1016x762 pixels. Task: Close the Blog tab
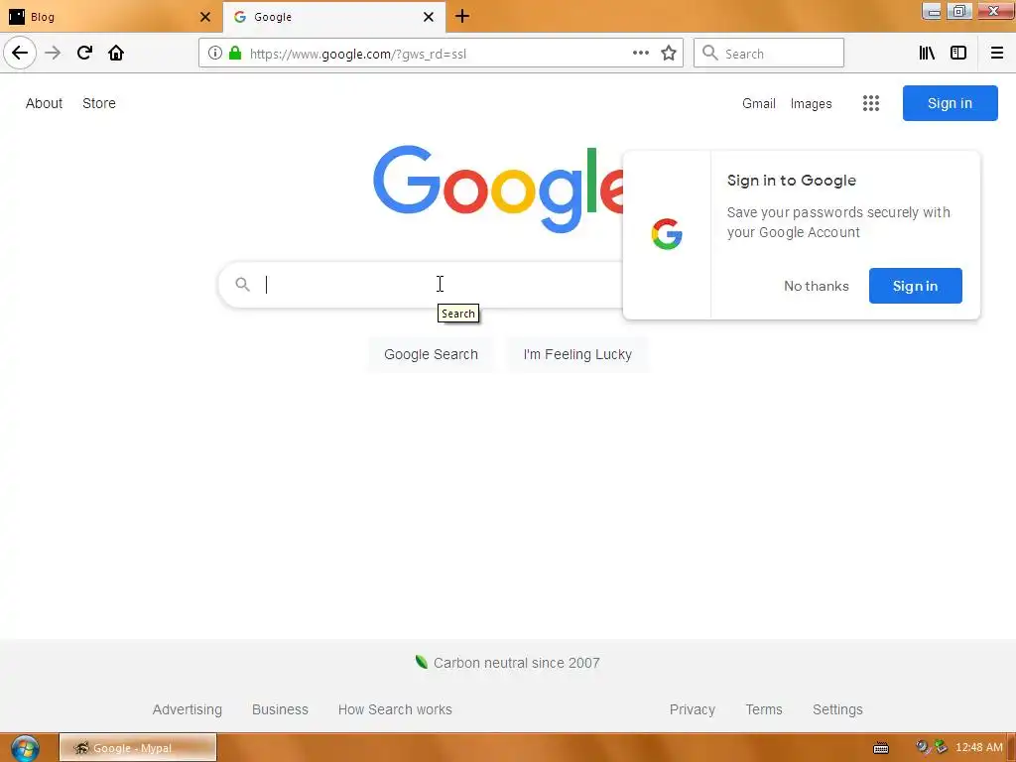click(x=205, y=17)
